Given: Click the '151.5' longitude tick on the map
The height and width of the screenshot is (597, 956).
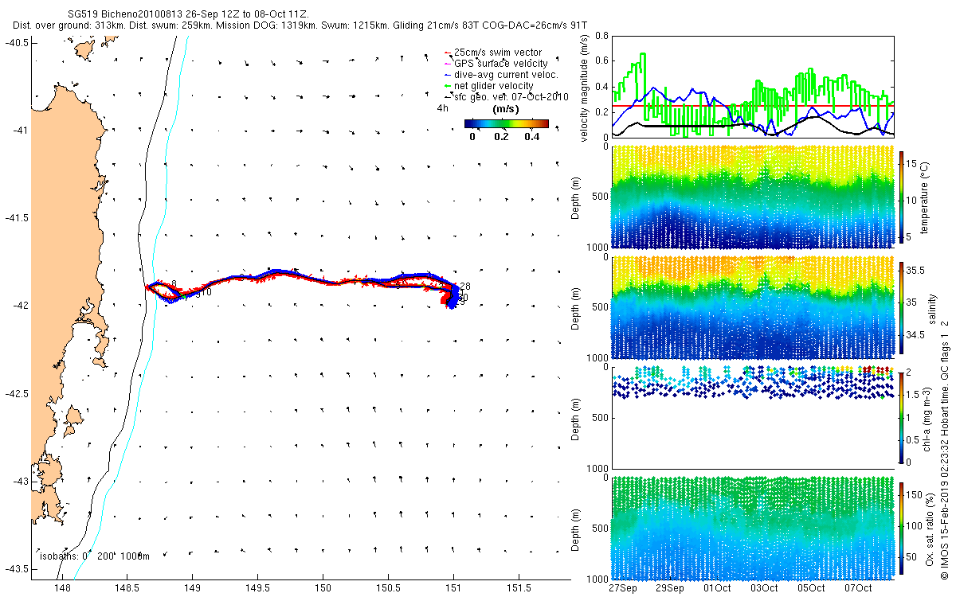Looking at the screenshot, I should pos(519,587).
